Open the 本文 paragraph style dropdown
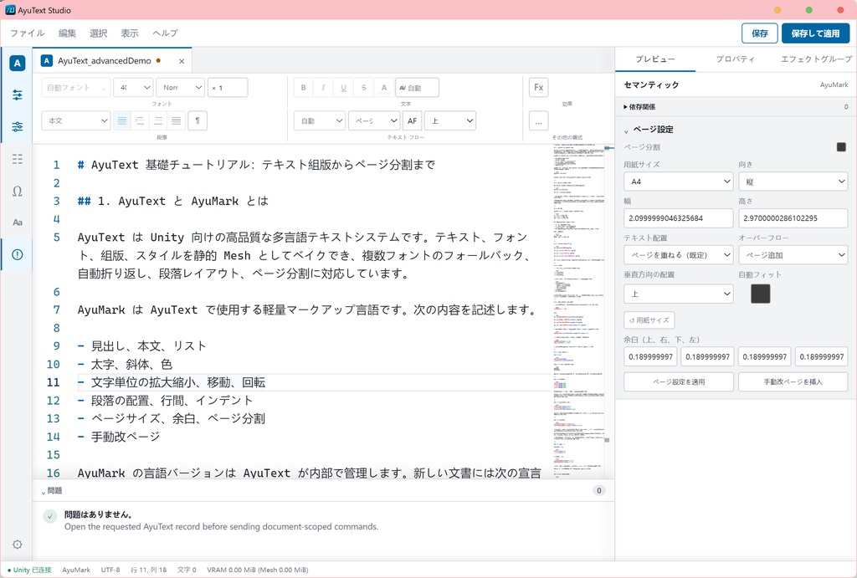 76,120
